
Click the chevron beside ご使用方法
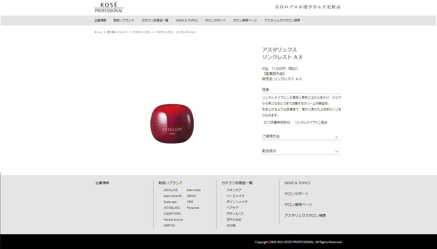point(337,137)
